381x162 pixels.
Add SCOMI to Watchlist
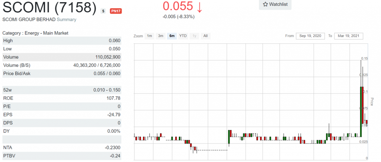275,4
